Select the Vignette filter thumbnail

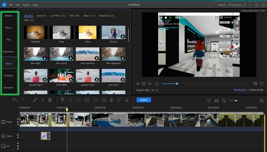[36, 32]
